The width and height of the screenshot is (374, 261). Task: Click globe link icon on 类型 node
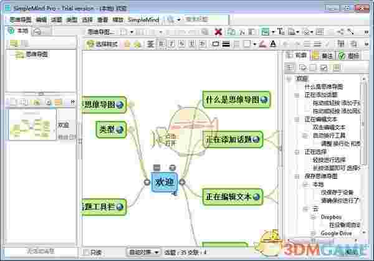(120, 130)
